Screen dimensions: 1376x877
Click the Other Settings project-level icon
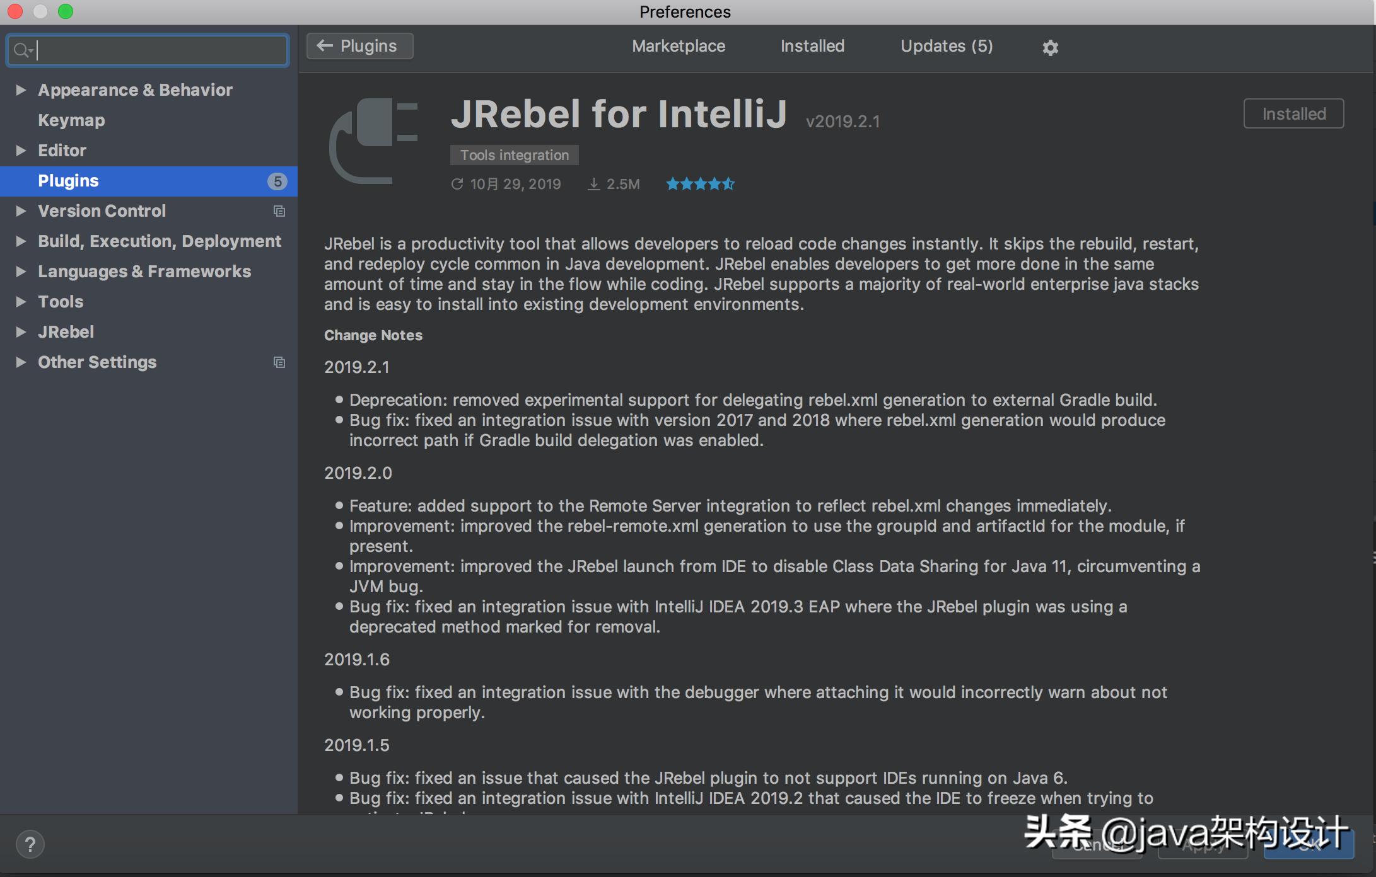click(x=279, y=362)
